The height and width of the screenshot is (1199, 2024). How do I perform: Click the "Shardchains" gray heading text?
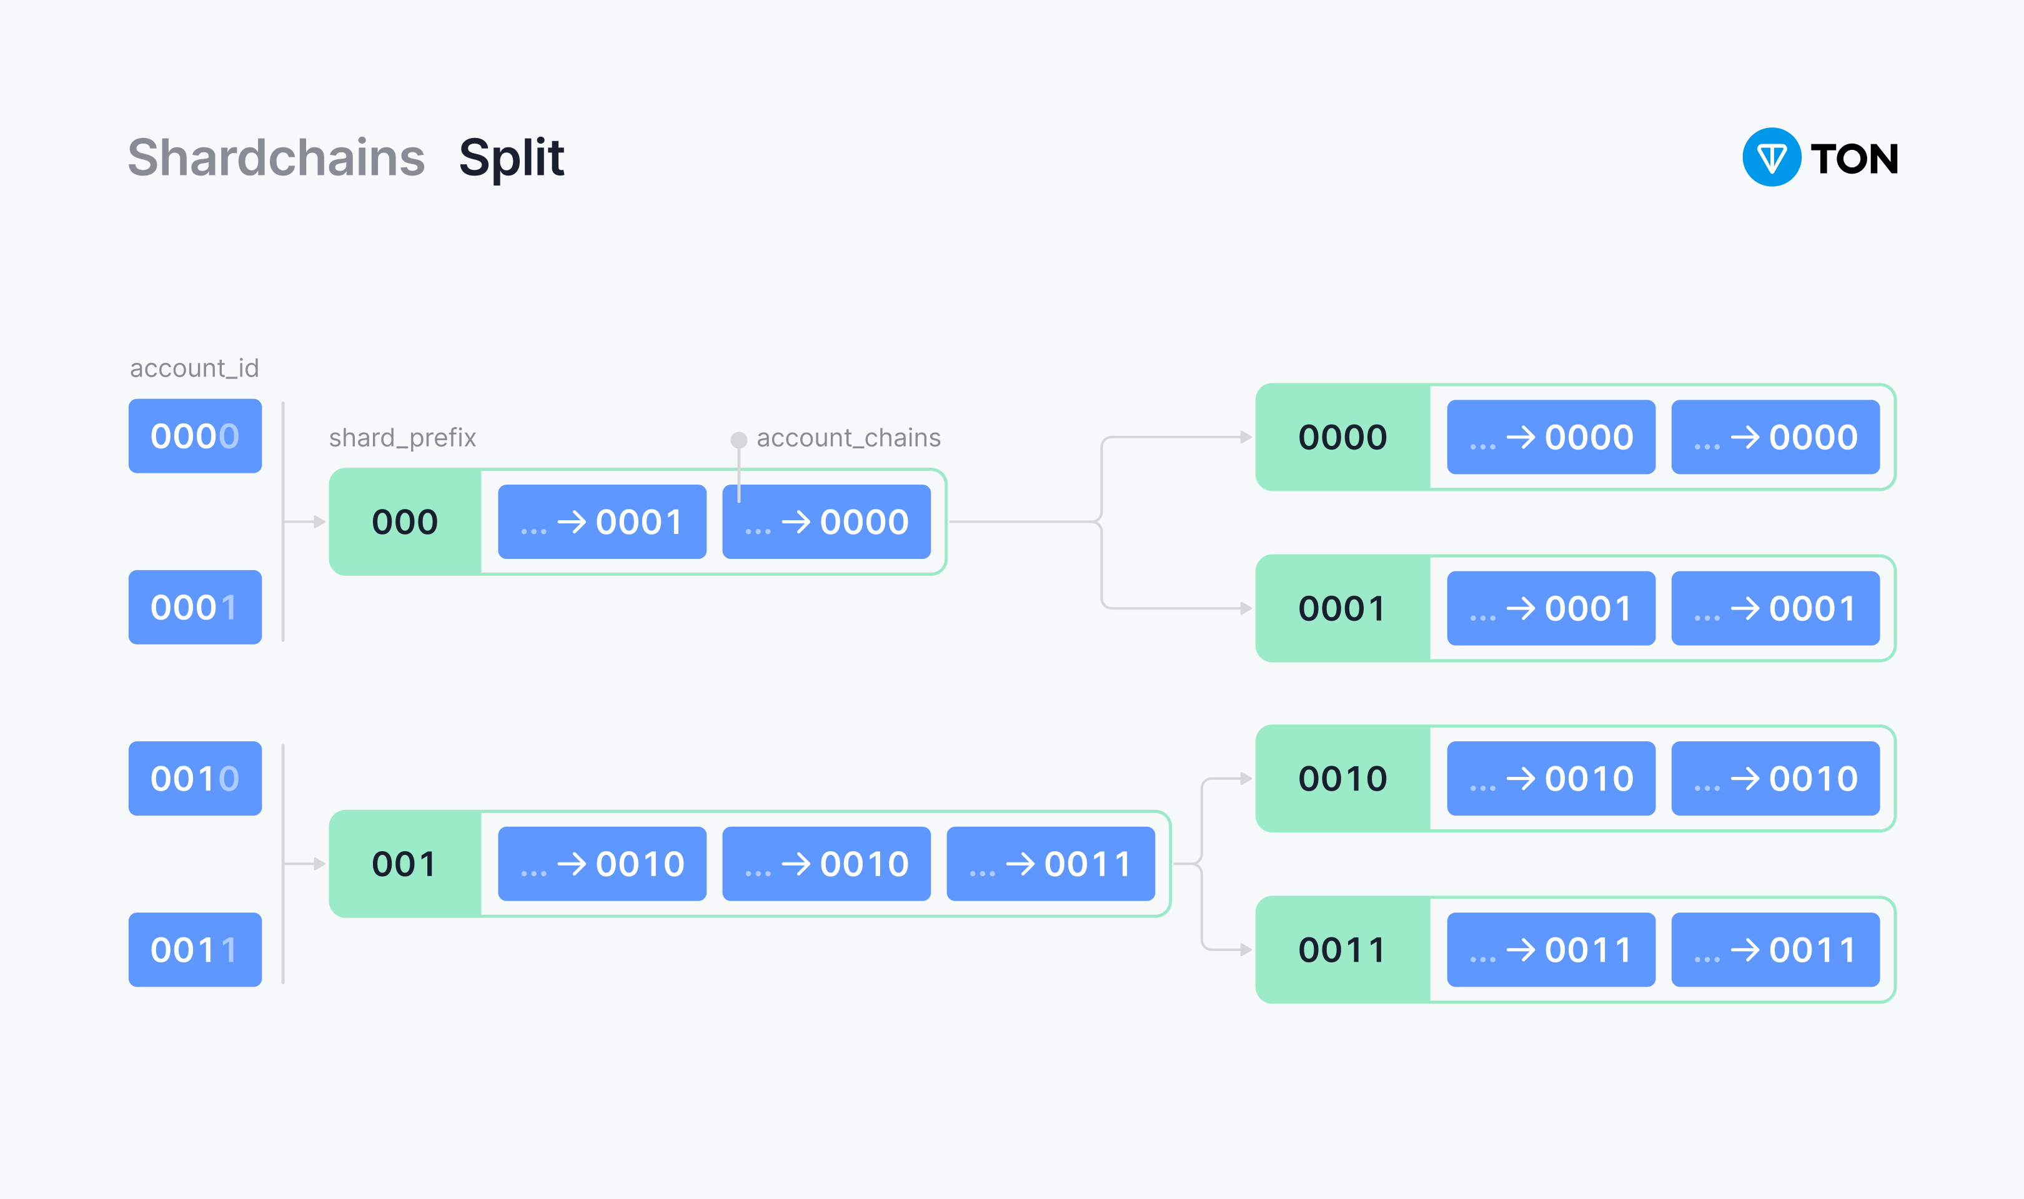[276, 157]
